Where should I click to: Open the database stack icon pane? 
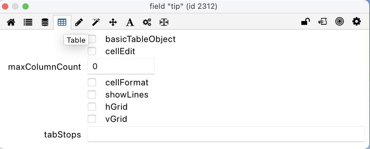coord(45,22)
